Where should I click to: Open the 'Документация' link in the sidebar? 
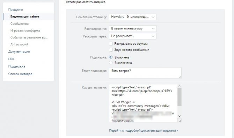click(x=19, y=51)
